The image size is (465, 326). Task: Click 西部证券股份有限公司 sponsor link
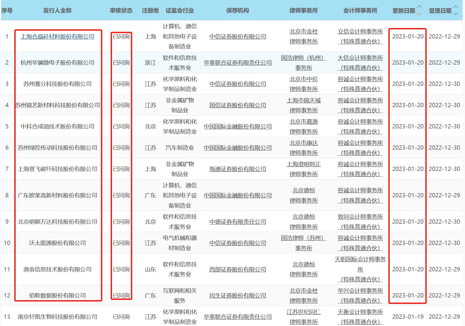pos(238,269)
